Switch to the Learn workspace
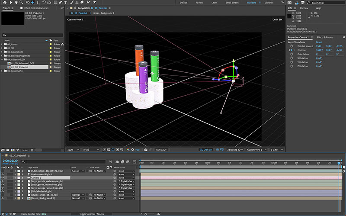The height and width of the screenshot is (216, 346). point(214,3)
